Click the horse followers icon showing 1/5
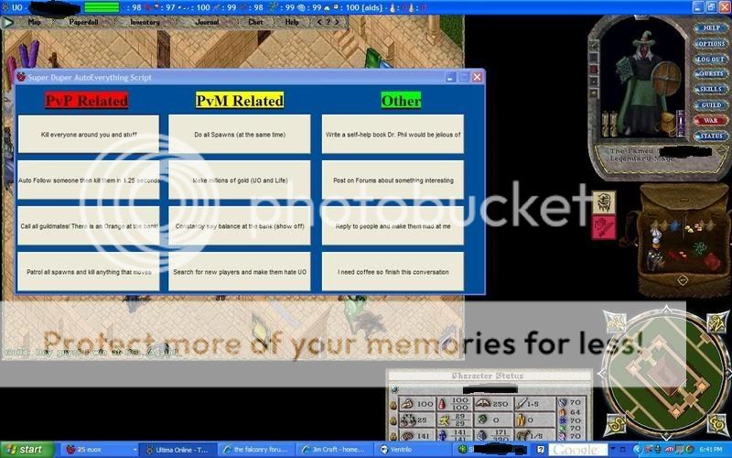732x458 pixels. [x=522, y=436]
